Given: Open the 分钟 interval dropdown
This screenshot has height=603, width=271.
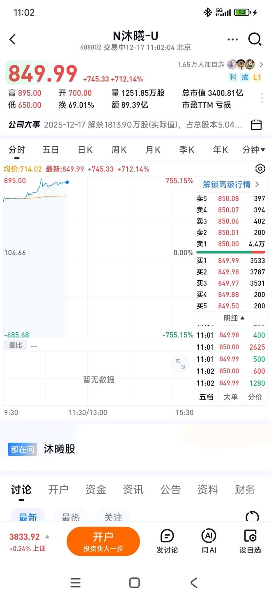Looking at the screenshot, I should (x=253, y=150).
